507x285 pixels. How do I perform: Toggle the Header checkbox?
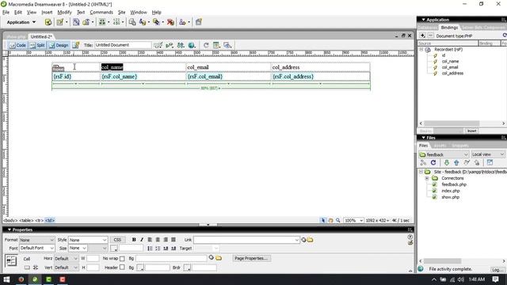(x=122, y=268)
